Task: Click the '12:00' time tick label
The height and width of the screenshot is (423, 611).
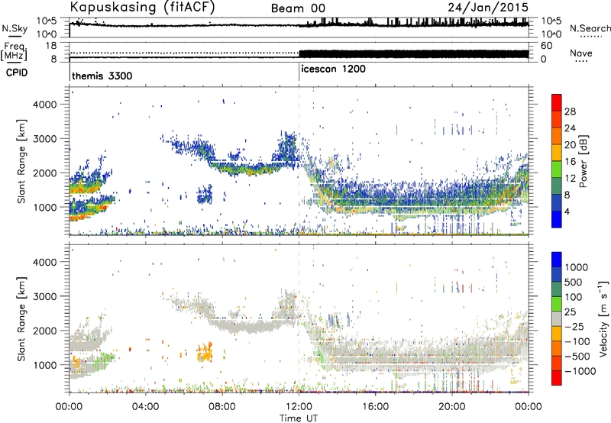Action: (x=299, y=407)
